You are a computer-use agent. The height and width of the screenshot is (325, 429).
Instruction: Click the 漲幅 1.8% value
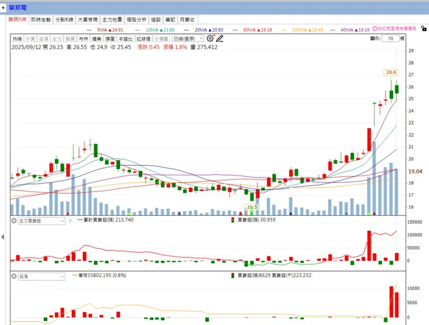click(175, 47)
